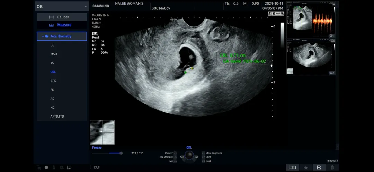
Task: Click the SAMSUNG logo
Action: point(101,6)
